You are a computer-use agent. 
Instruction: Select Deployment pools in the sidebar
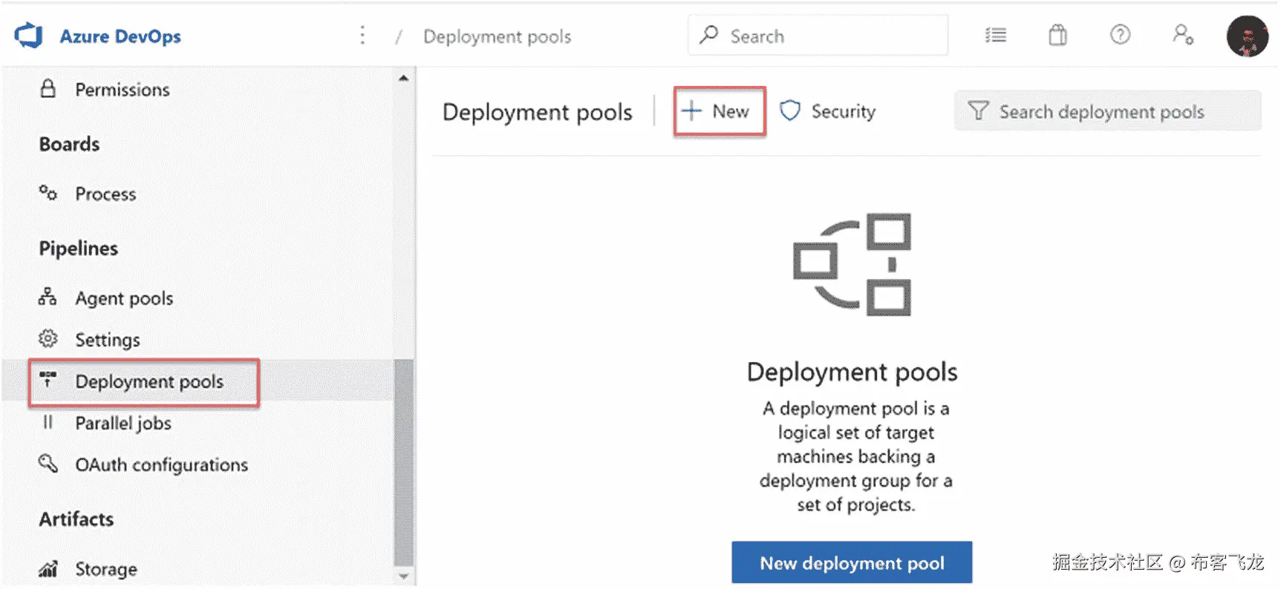coord(149,381)
